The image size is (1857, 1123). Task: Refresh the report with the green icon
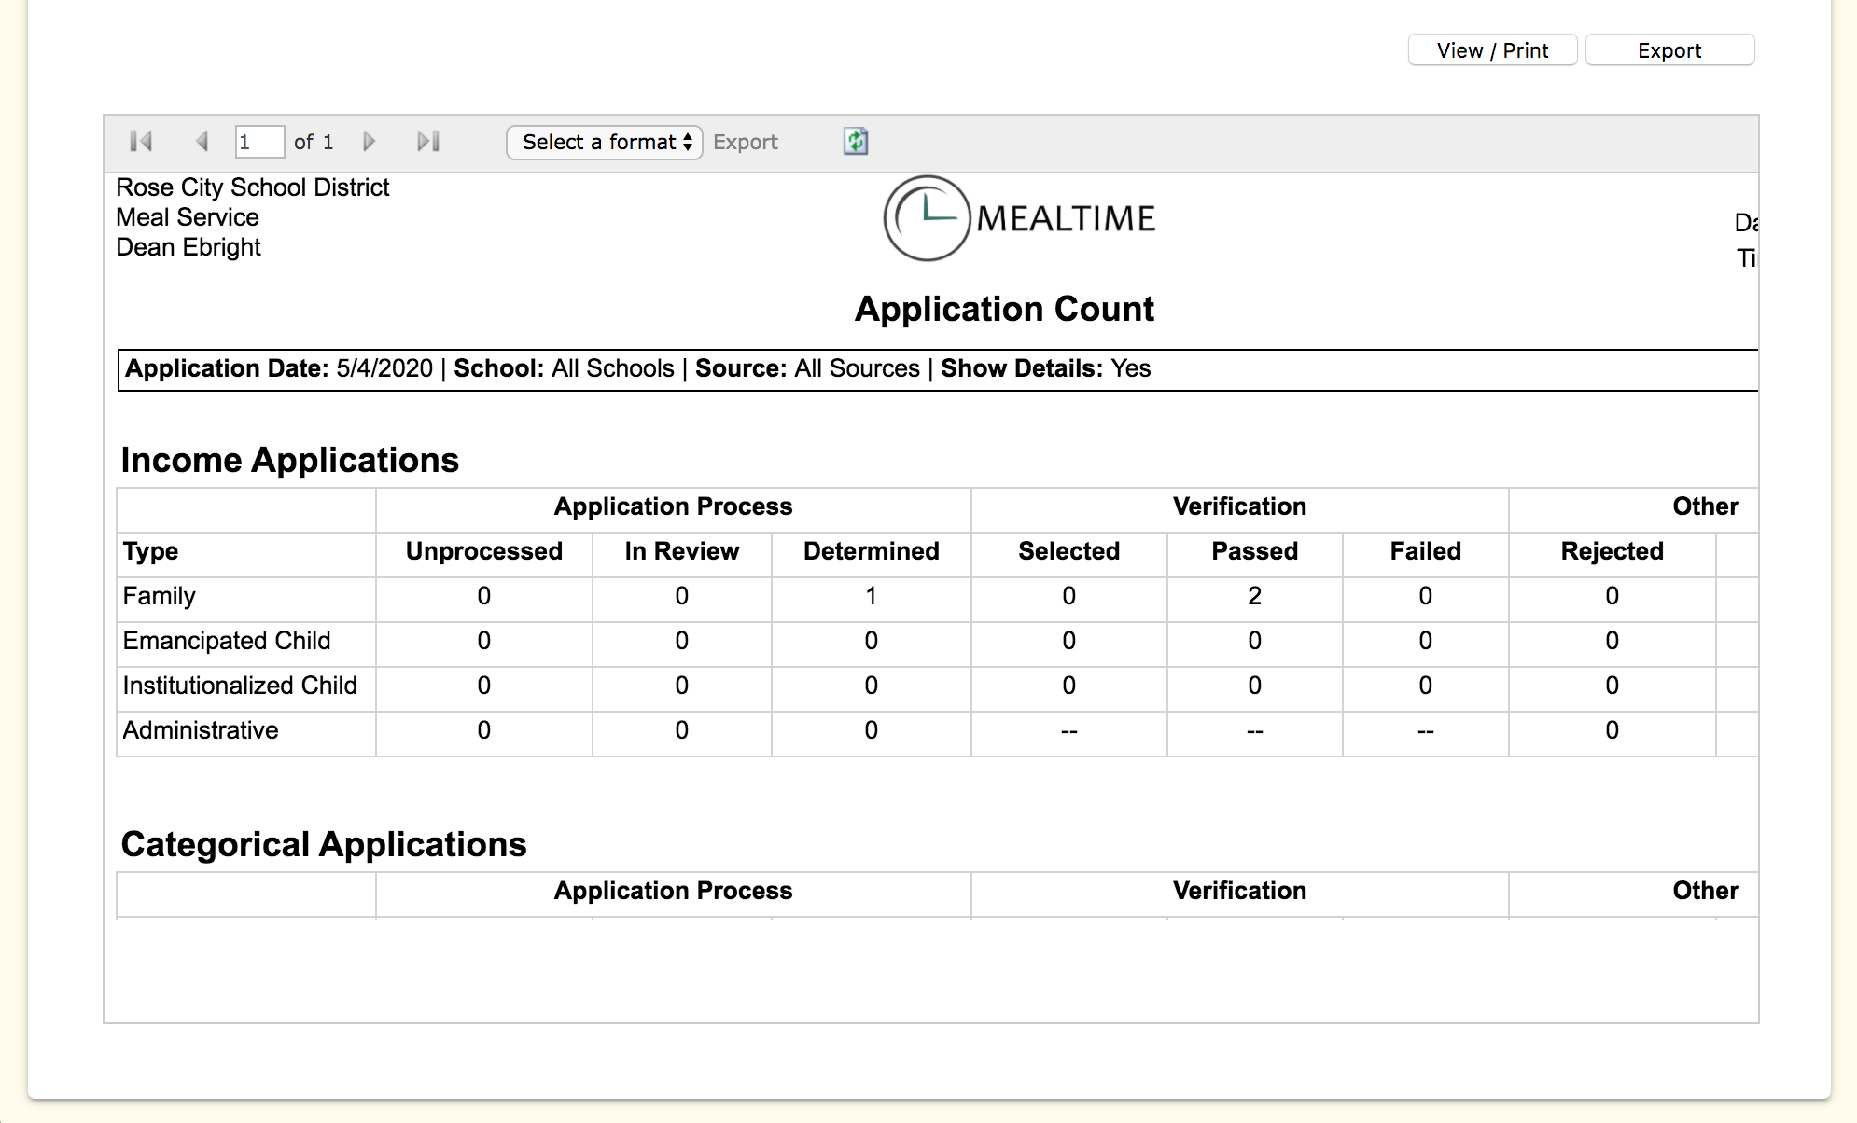856,142
